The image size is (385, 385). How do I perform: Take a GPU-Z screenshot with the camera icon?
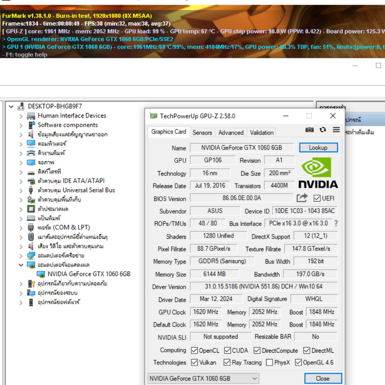(309, 130)
